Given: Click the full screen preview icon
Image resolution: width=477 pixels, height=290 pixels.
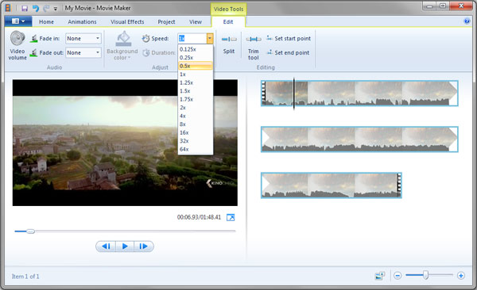Looking at the screenshot, I should pos(231,217).
